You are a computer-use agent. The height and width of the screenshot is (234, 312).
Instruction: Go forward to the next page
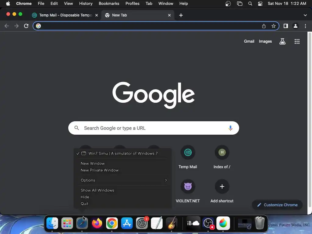[16, 26]
